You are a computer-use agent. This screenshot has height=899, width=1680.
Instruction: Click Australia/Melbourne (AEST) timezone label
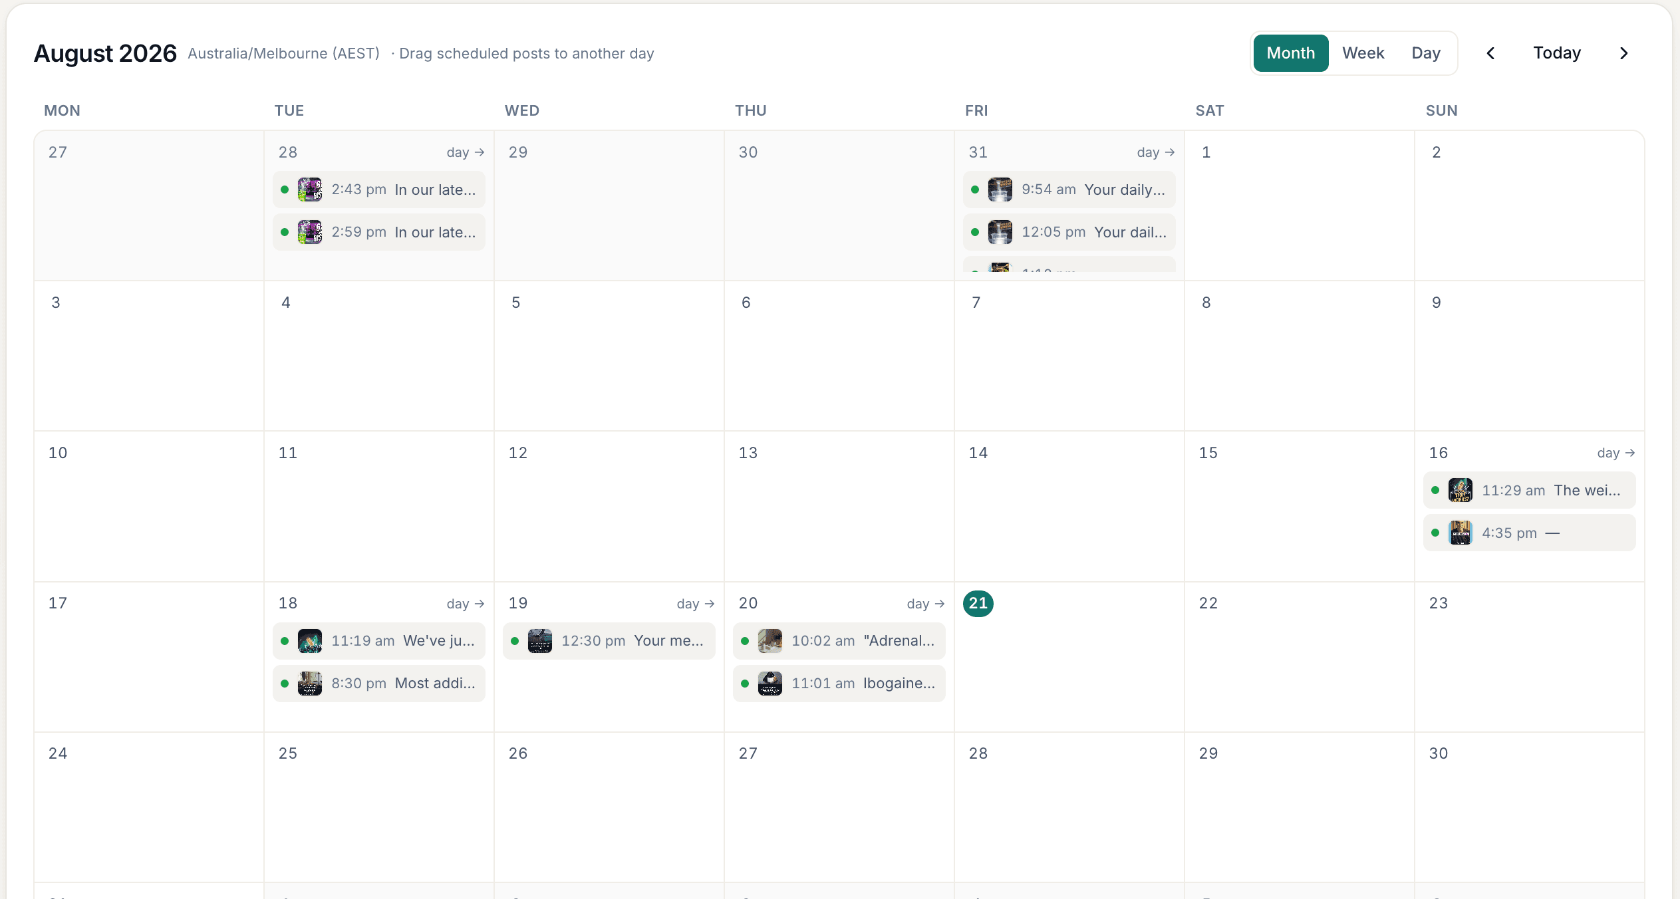284,54
